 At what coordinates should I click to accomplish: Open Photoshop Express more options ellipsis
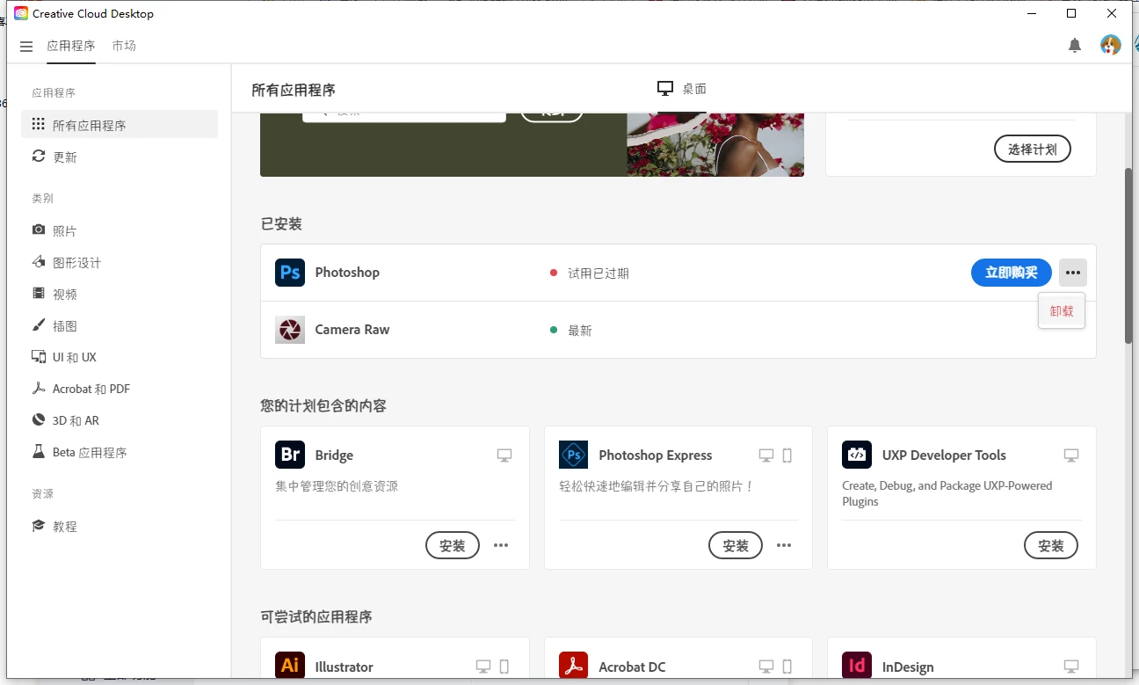click(x=784, y=545)
